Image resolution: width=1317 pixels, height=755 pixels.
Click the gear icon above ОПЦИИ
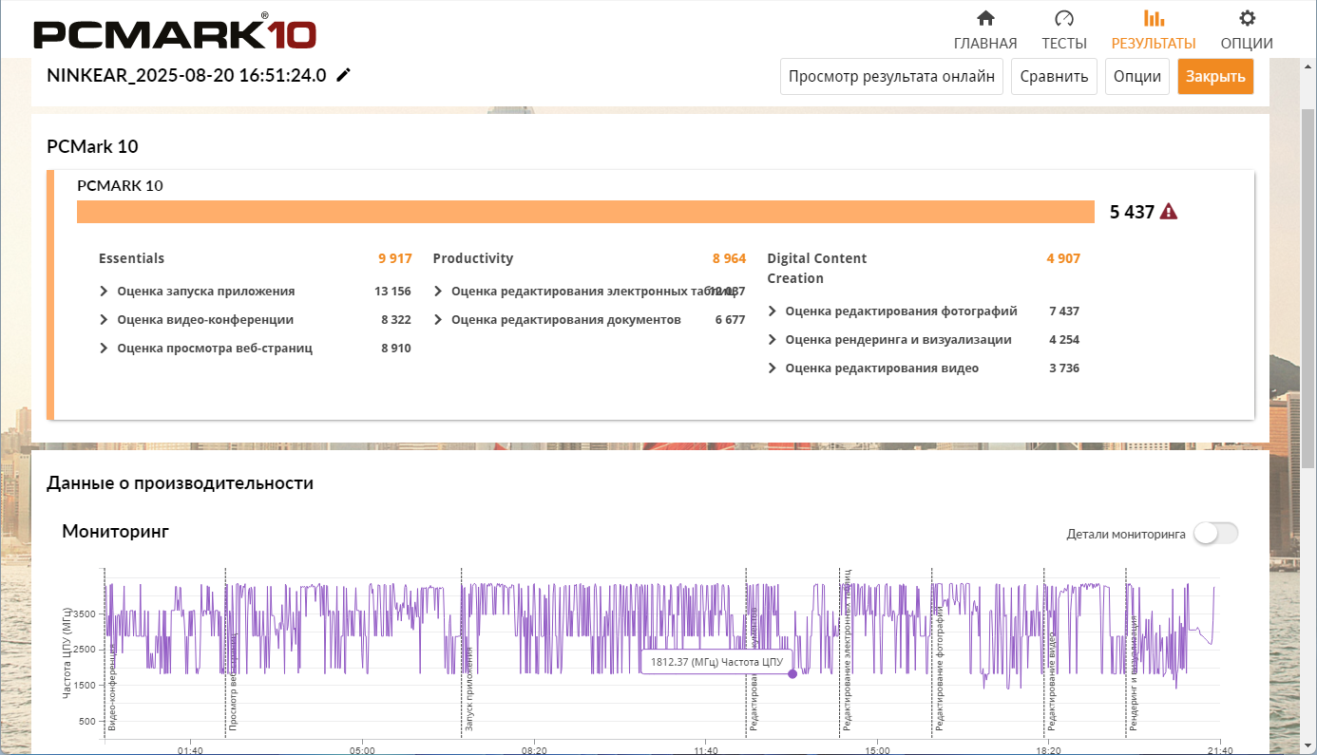(1248, 18)
